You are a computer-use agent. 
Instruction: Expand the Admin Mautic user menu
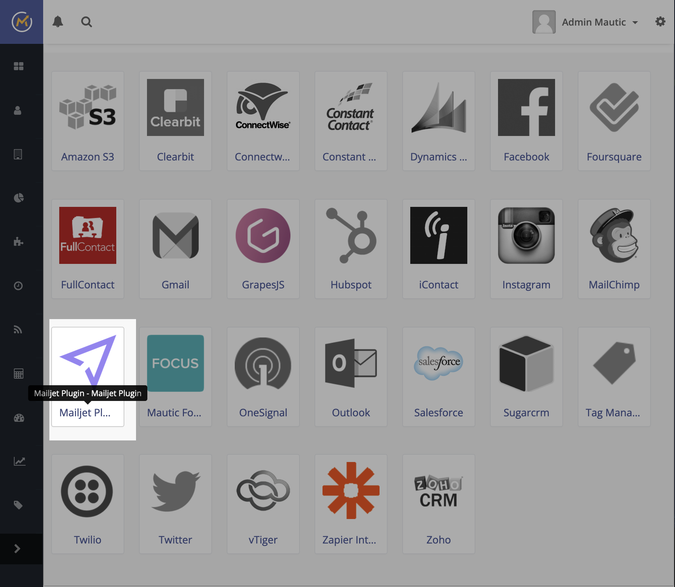pos(600,22)
